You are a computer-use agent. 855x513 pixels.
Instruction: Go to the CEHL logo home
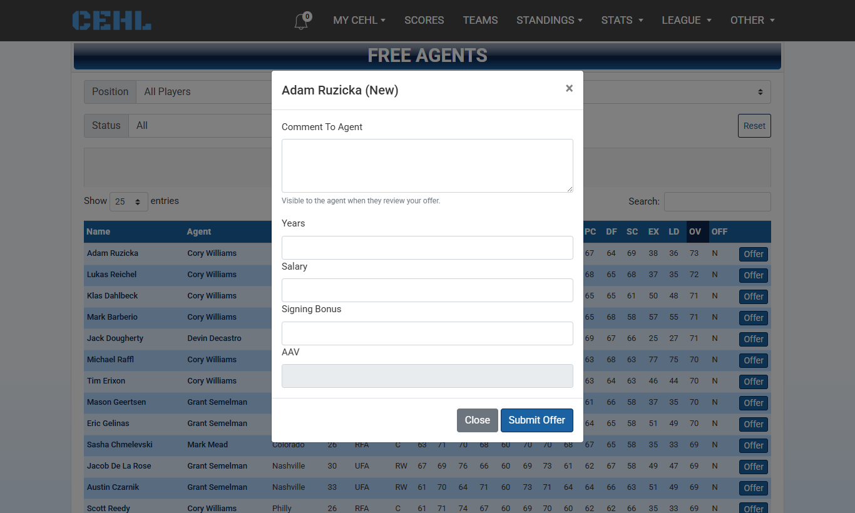click(x=112, y=21)
